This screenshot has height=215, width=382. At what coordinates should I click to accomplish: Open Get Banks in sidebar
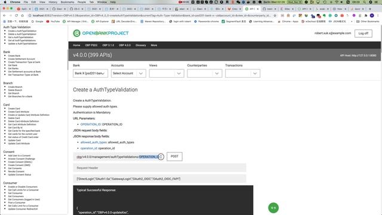pos(13,69)
